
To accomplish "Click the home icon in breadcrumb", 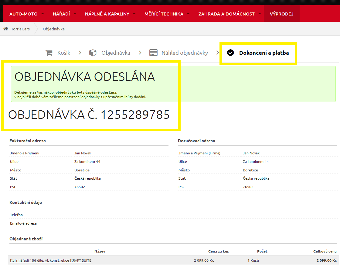I will tap(6, 29).
